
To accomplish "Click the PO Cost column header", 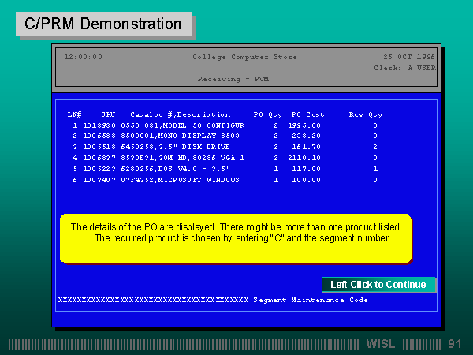I will tap(307, 114).
